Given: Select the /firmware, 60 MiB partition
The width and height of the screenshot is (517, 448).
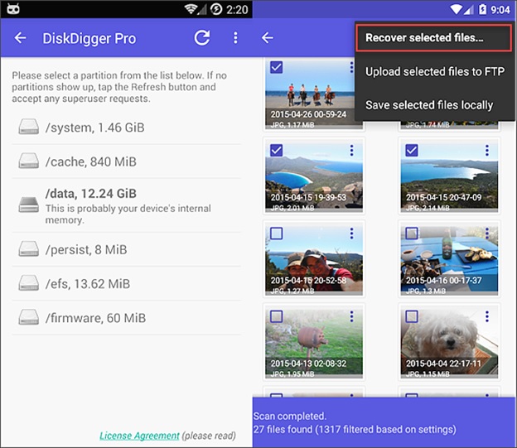Looking at the screenshot, I should [126, 318].
